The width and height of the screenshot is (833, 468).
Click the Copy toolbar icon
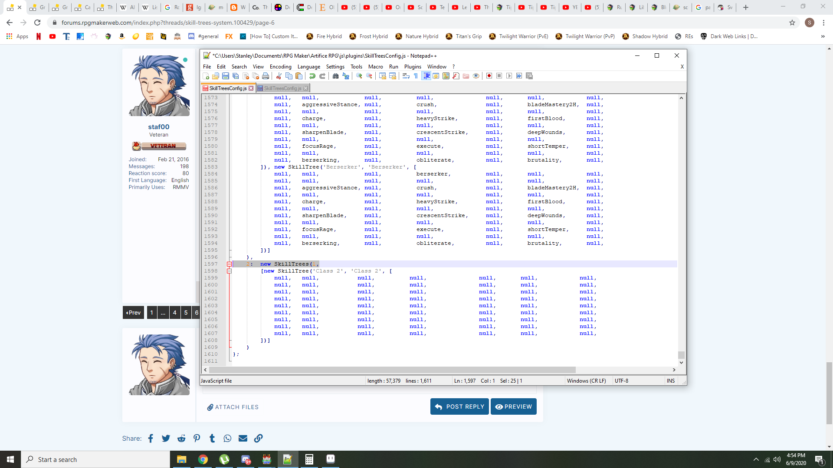coord(289,76)
